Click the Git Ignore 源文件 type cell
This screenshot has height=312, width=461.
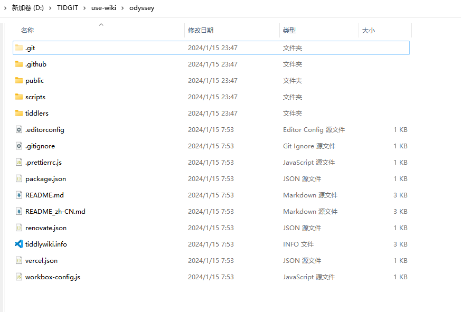(x=309, y=146)
